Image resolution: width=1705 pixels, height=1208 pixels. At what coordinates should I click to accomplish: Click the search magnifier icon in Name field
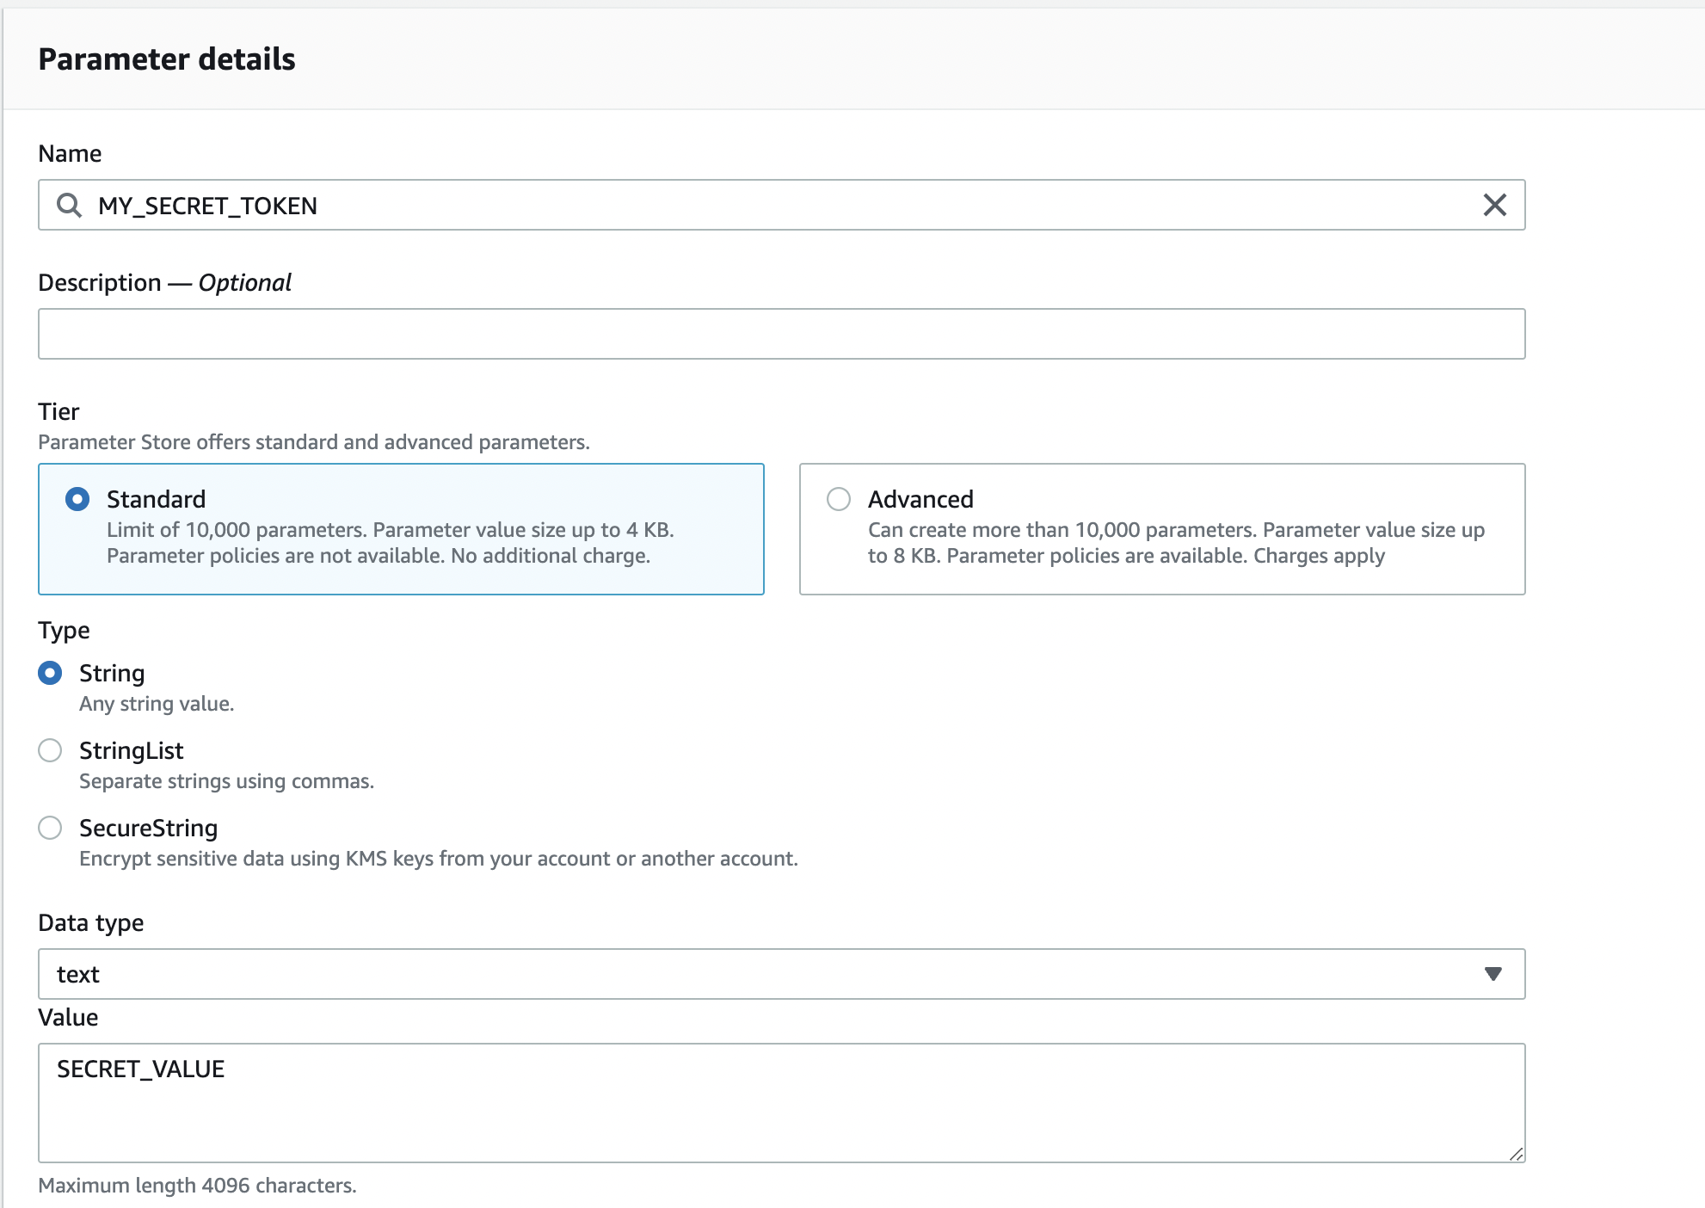tap(69, 206)
